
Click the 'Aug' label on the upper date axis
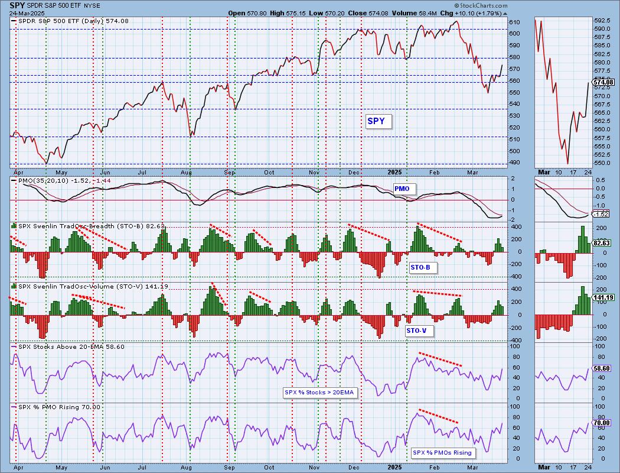click(x=186, y=173)
